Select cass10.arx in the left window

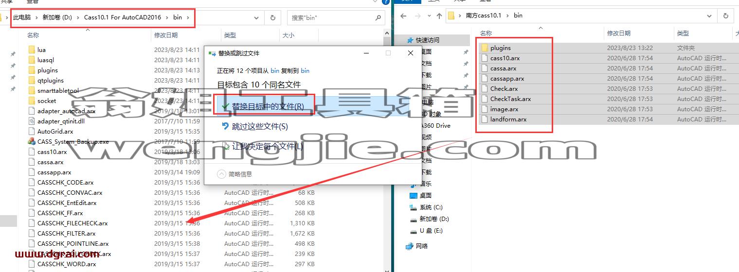tap(52, 152)
